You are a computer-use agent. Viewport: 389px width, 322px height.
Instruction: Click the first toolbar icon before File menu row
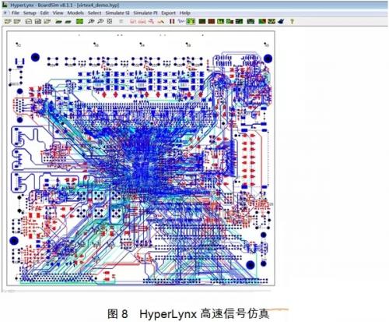[8, 21]
